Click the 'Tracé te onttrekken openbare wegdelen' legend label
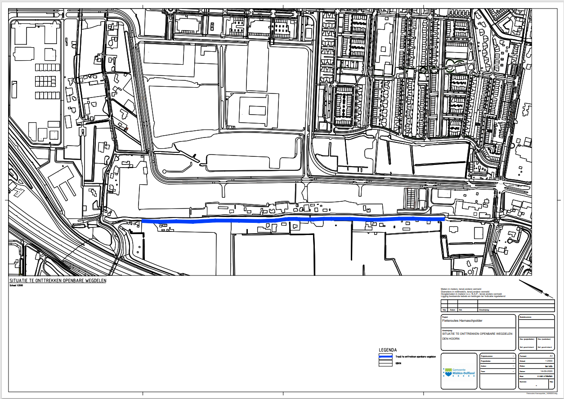The height and width of the screenshot is (399, 564). click(416, 357)
